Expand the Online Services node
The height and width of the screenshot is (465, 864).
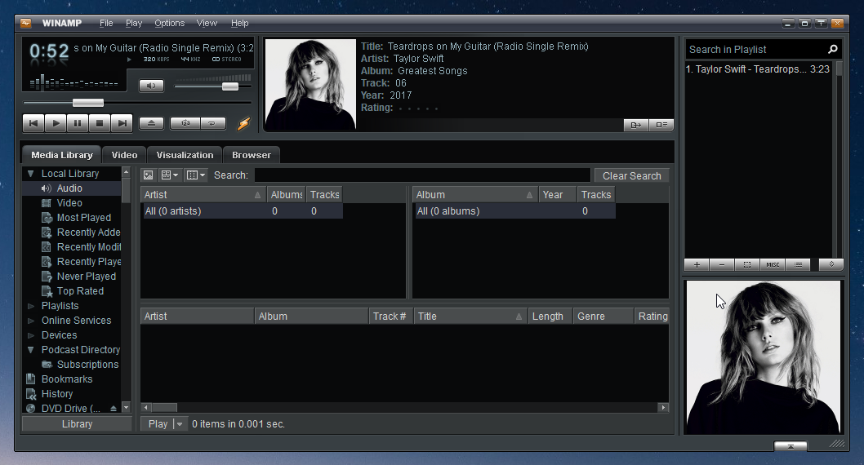click(31, 321)
